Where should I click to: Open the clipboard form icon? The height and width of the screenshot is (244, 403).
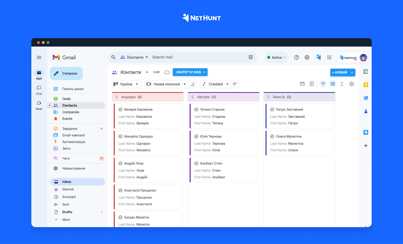(x=312, y=84)
